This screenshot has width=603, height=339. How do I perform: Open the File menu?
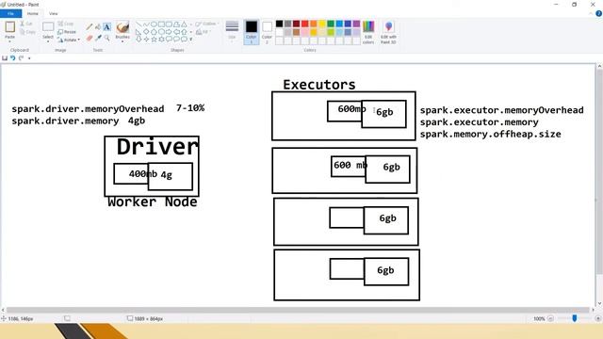[x=10, y=13]
